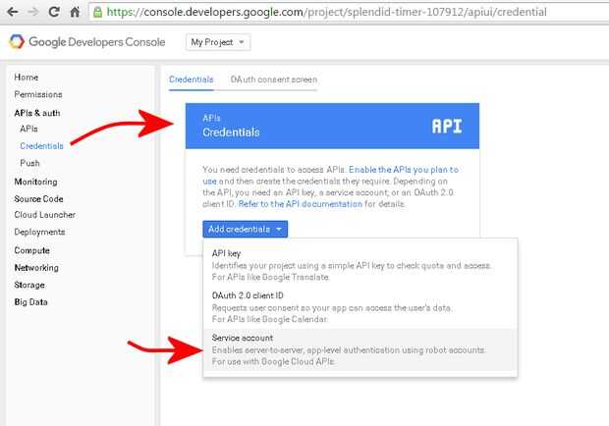Collapse the APIs & auth section

click(x=37, y=113)
